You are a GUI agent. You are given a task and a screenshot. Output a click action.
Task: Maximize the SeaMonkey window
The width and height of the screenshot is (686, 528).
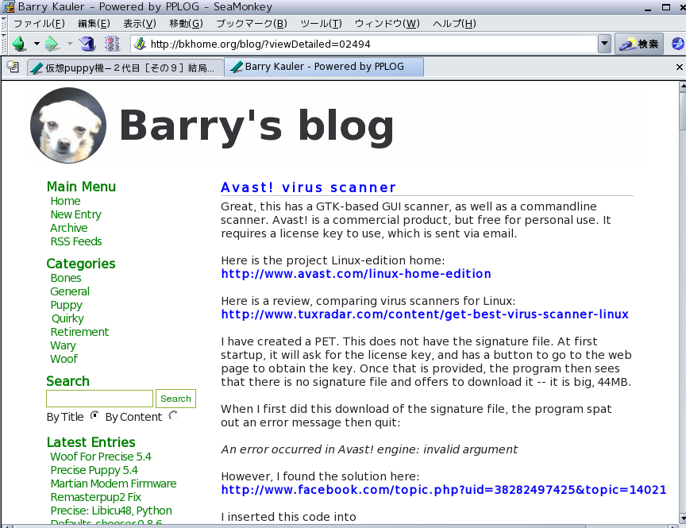pyautogui.click(x=666, y=7)
